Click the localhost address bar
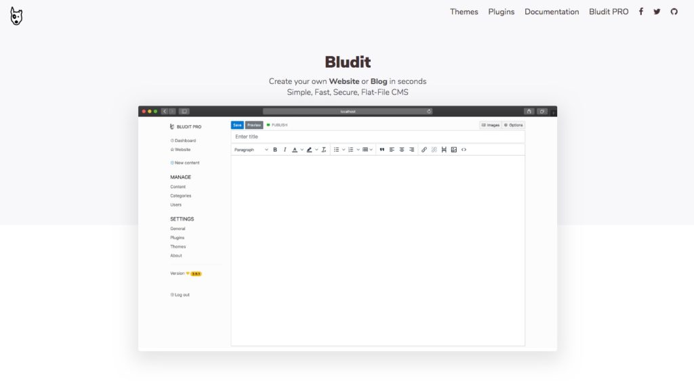694x381 pixels. [348, 112]
